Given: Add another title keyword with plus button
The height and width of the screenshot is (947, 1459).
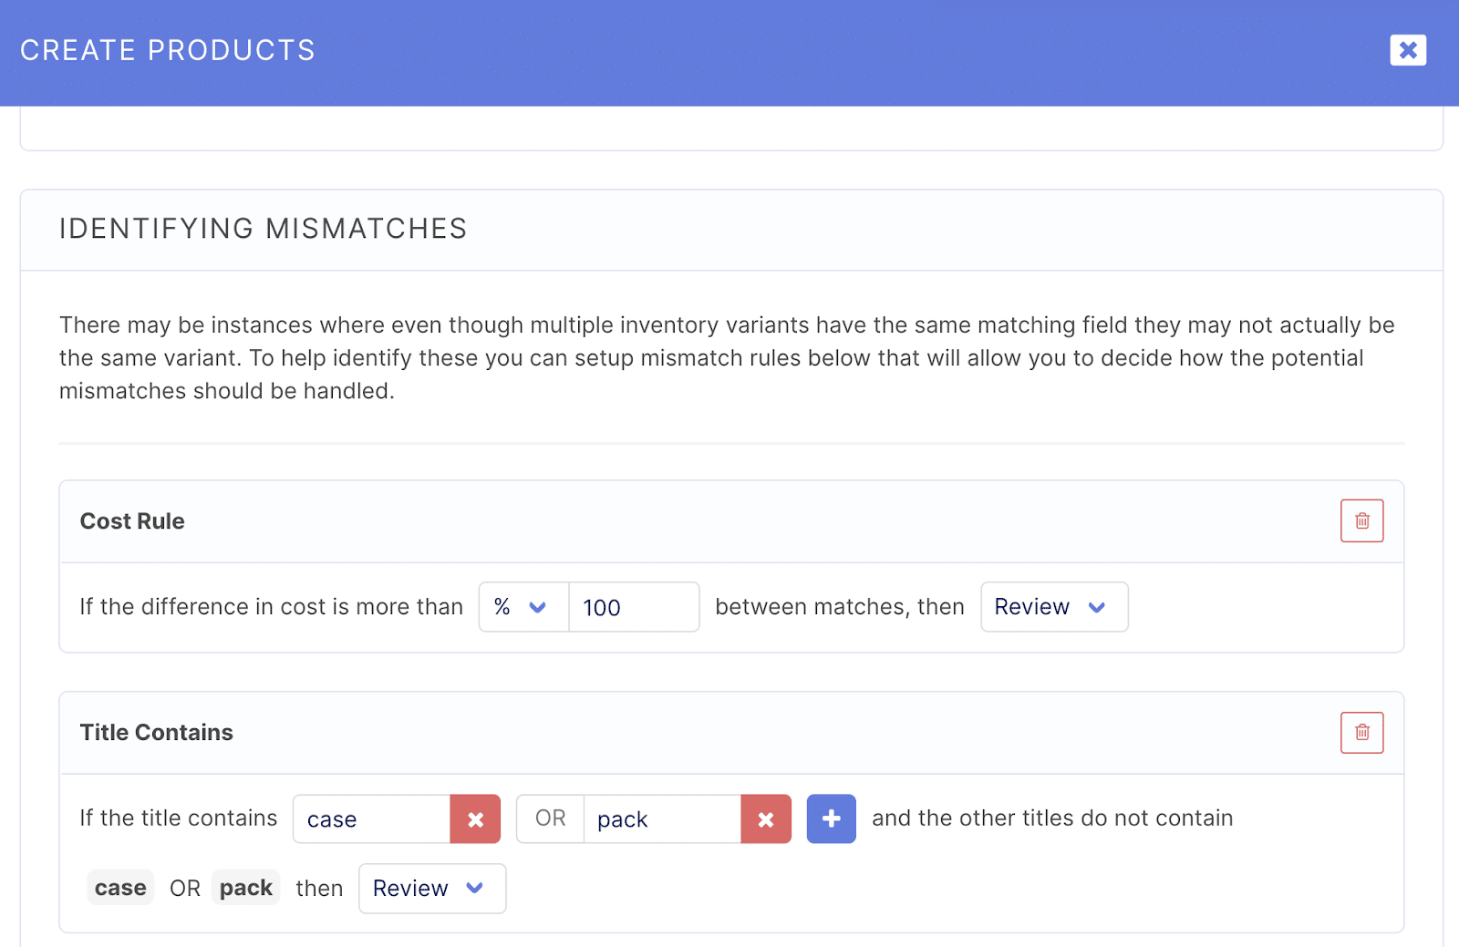Looking at the screenshot, I should click(x=831, y=818).
